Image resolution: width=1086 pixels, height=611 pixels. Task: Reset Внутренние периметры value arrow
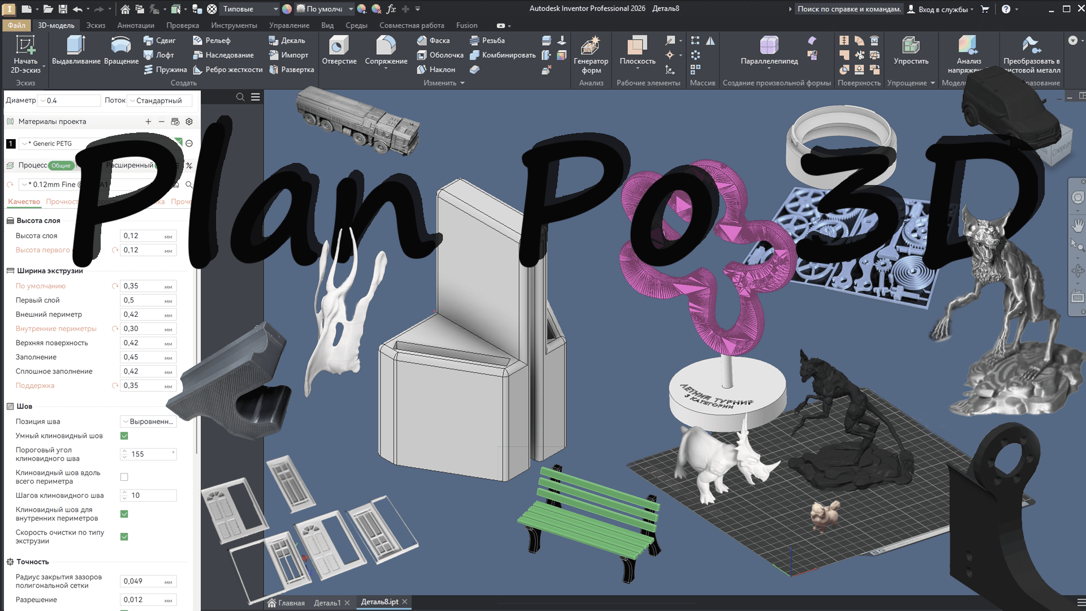(115, 329)
